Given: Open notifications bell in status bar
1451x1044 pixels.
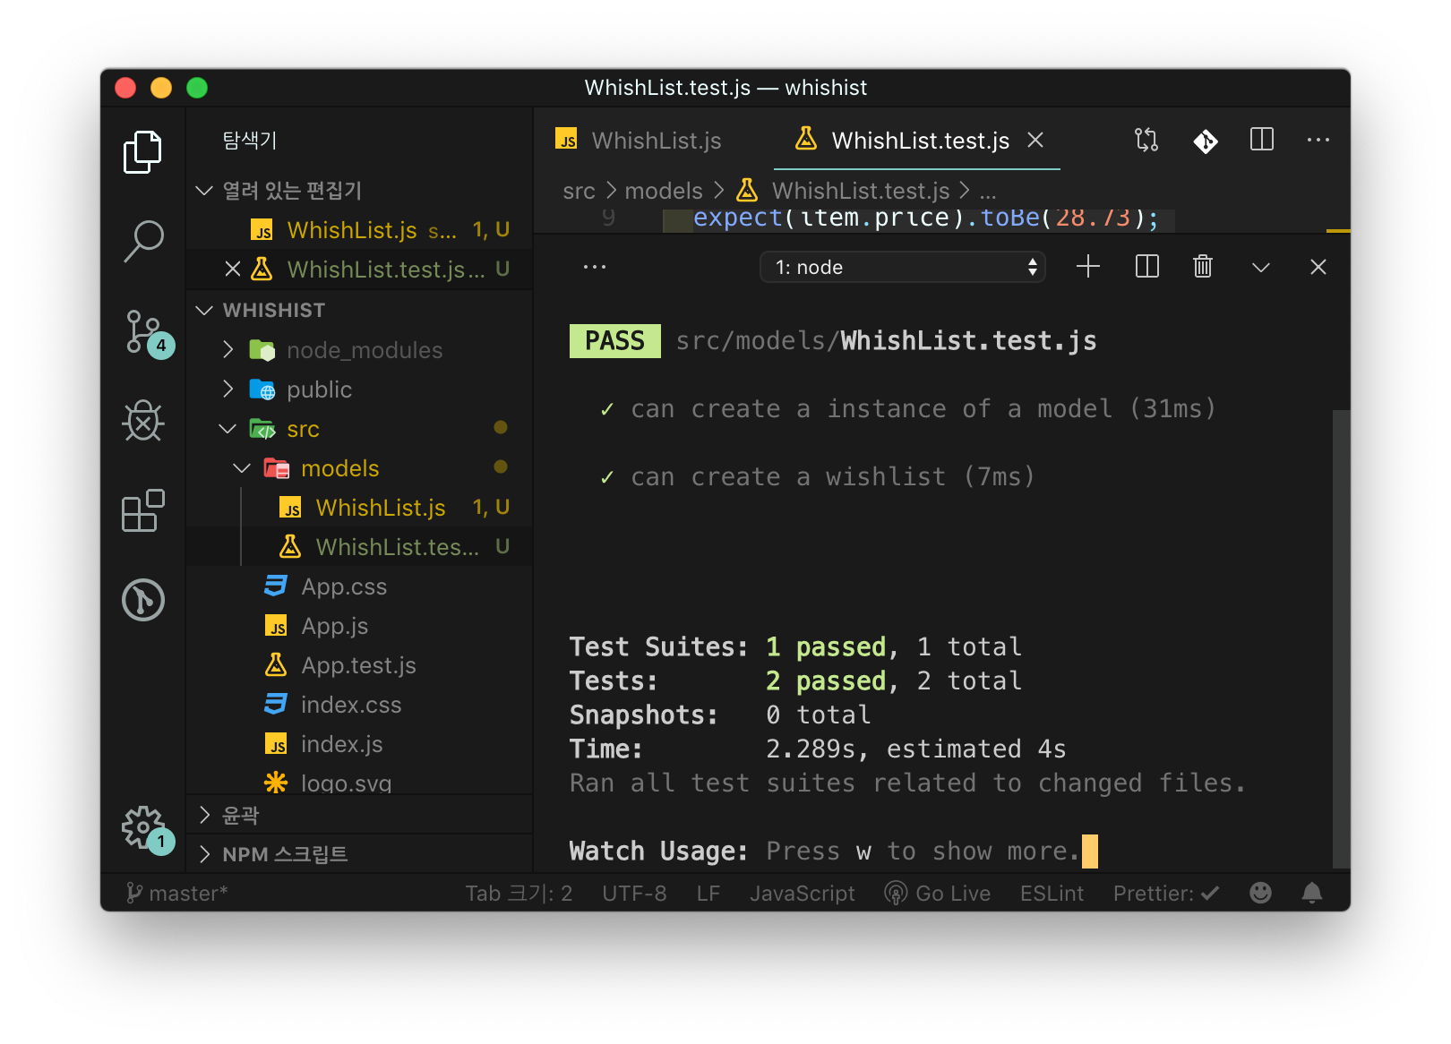Looking at the screenshot, I should (x=1312, y=893).
